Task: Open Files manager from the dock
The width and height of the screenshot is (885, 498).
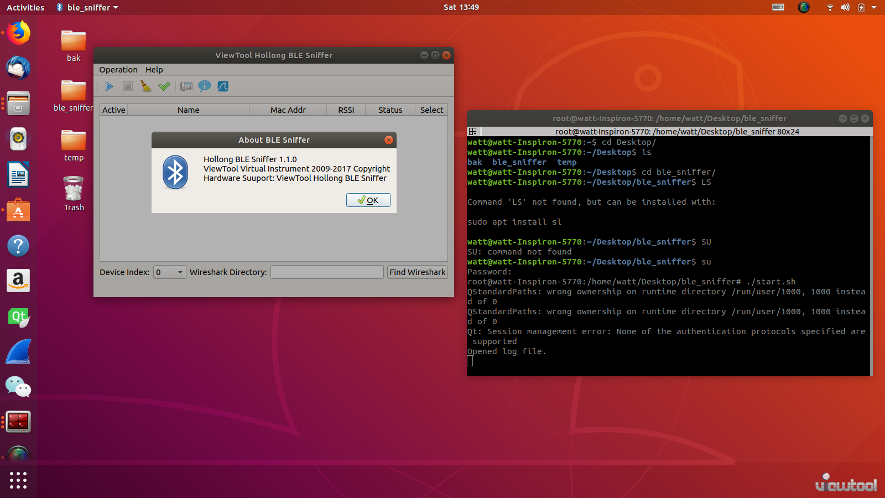Action: 18,103
